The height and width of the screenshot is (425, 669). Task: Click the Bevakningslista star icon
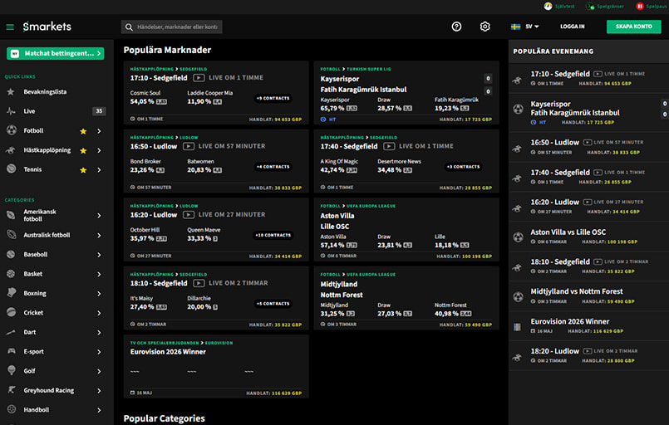(x=11, y=91)
